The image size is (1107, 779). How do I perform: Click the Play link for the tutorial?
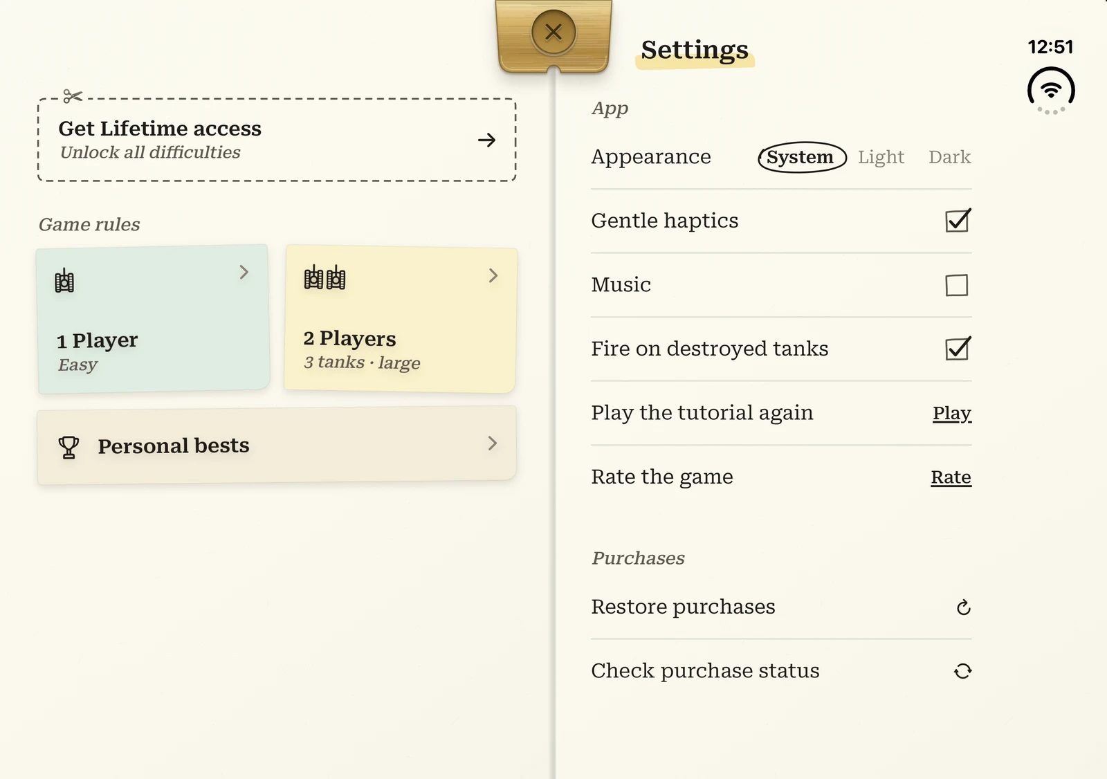[x=952, y=413]
